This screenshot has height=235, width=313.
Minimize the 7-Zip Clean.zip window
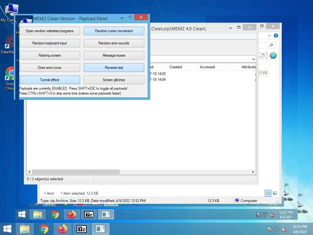(x=230, y=28)
